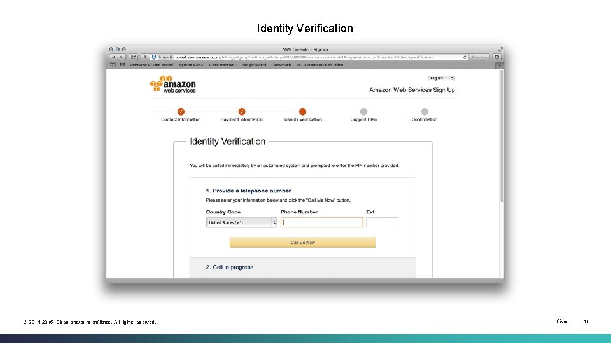
Task: Open the ACI Documentation Index bookmark
Action: [x=320, y=65]
